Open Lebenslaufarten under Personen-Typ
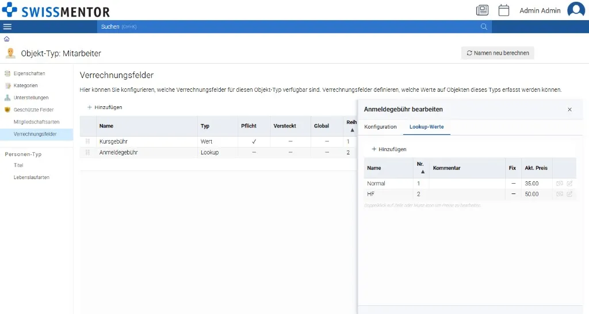Screen dimensions: 589x314 32,177
